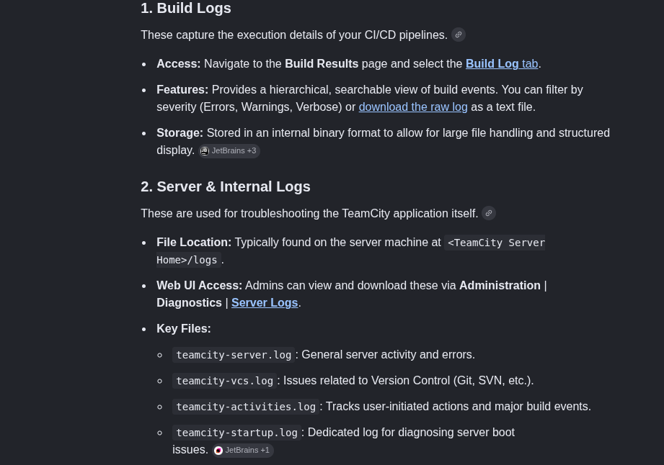Click the bold Build Results text
This screenshot has height=465, width=664.
[x=322, y=64]
